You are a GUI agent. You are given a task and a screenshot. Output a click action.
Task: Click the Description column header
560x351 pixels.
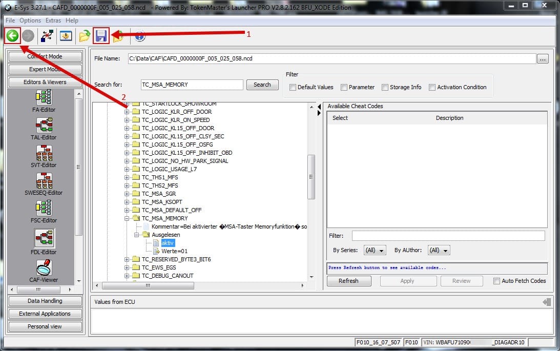click(x=449, y=118)
